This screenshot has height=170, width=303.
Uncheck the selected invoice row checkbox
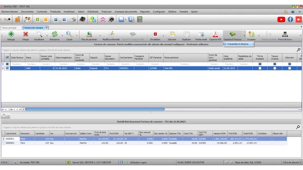click(7, 68)
